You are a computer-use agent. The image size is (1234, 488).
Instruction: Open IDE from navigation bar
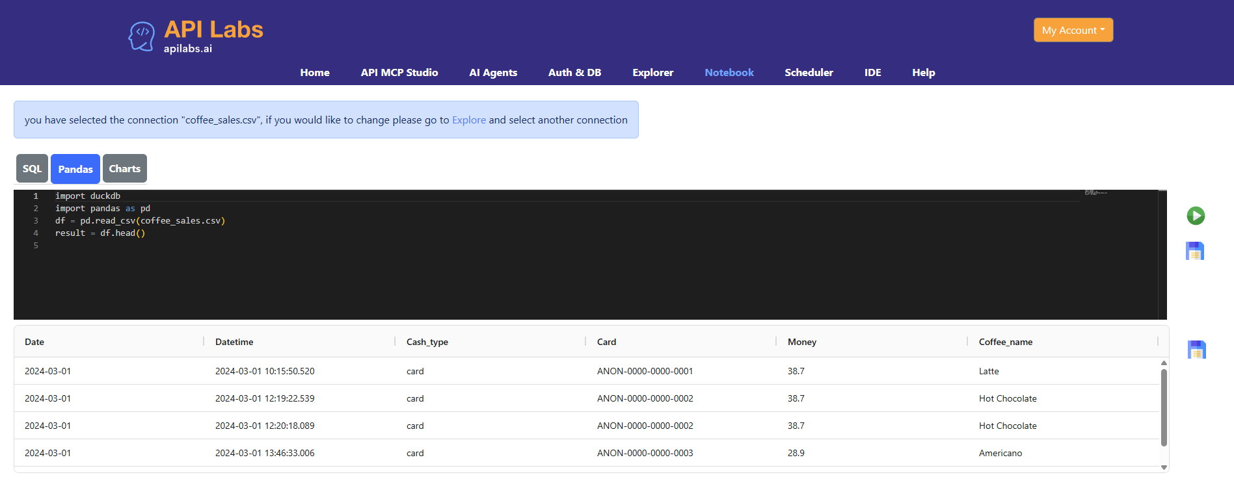[x=873, y=73]
